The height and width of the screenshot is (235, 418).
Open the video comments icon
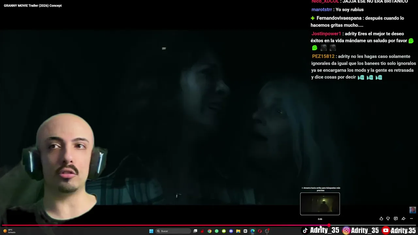point(395,219)
